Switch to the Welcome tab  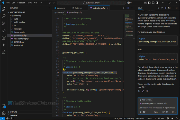point(61,8)
